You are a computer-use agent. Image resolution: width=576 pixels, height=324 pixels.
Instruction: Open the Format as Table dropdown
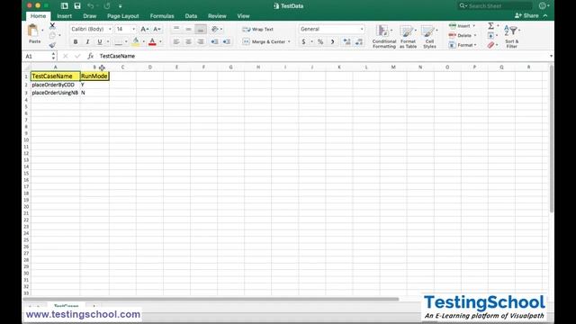pyautogui.click(x=408, y=36)
